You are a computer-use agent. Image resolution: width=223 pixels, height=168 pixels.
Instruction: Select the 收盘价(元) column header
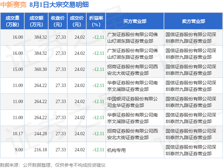(58, 21)
